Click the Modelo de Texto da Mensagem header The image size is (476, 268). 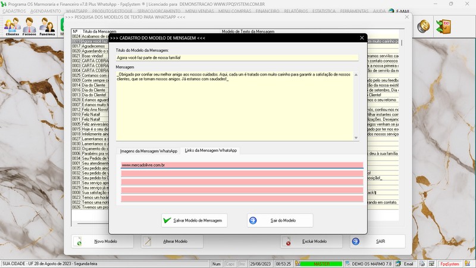pyautogui.click(x=248, y=32)
